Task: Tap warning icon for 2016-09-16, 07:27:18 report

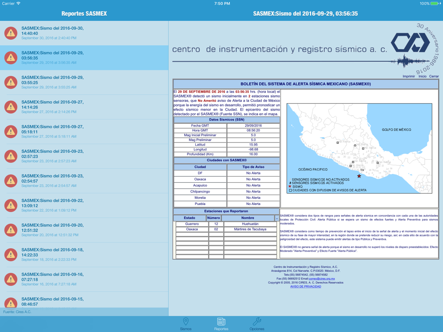Action: (11, 279)
